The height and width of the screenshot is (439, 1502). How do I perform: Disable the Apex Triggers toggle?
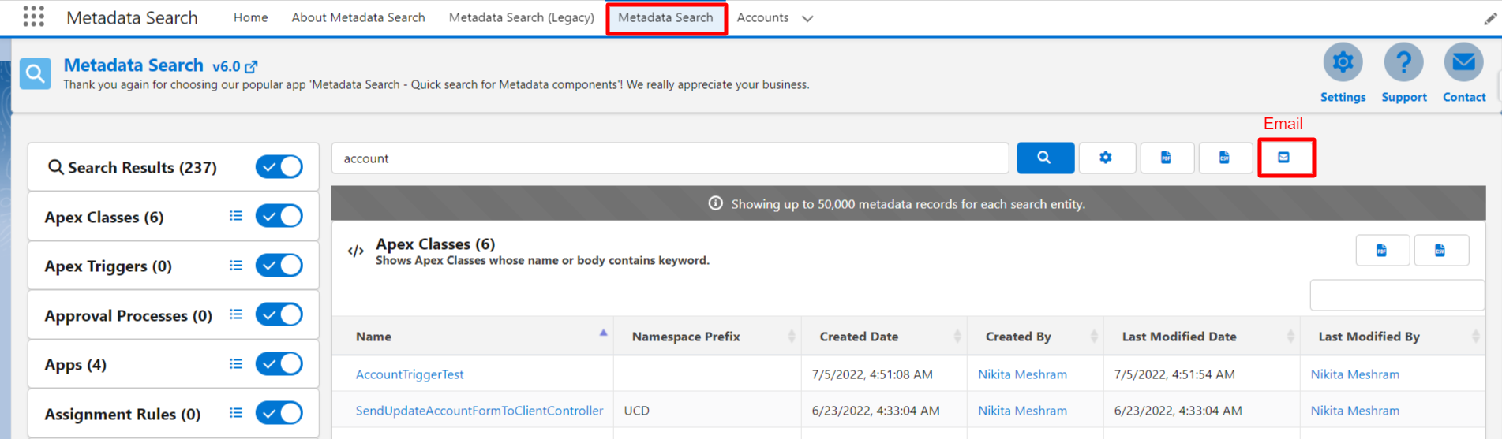tap(279, 266)
